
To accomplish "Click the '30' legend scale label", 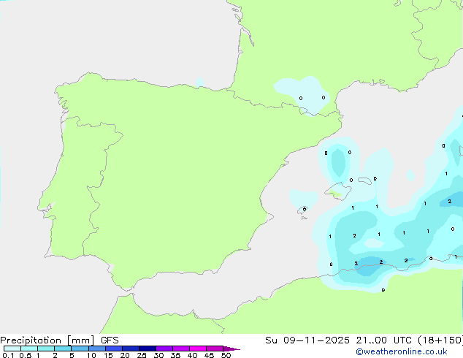I will coord(158,355).
